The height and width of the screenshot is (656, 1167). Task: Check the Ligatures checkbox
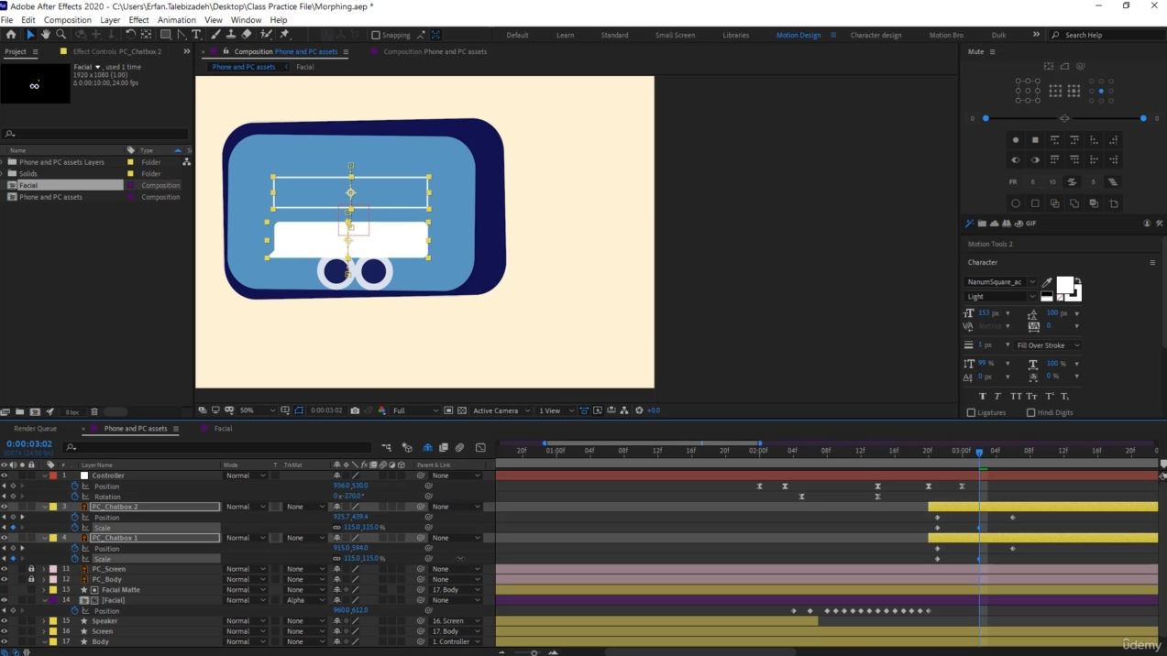(972, 412)
